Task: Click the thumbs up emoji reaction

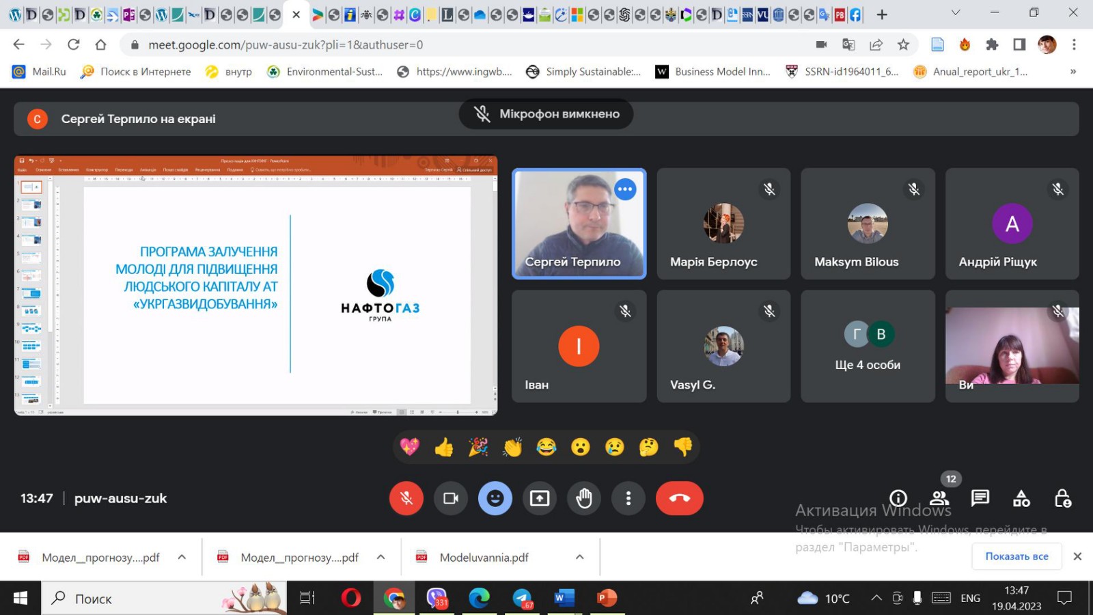Action: coord(444,448)
